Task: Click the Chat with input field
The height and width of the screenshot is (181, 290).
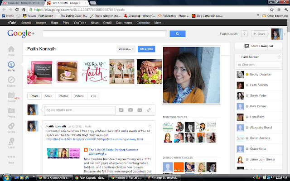Action: (259, 65)
